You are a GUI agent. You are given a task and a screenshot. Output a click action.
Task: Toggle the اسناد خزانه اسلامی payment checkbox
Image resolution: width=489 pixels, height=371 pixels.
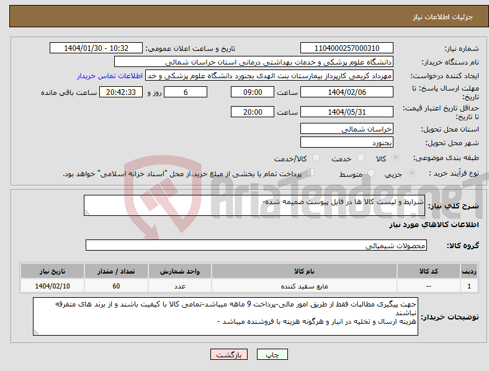[311, 172]
